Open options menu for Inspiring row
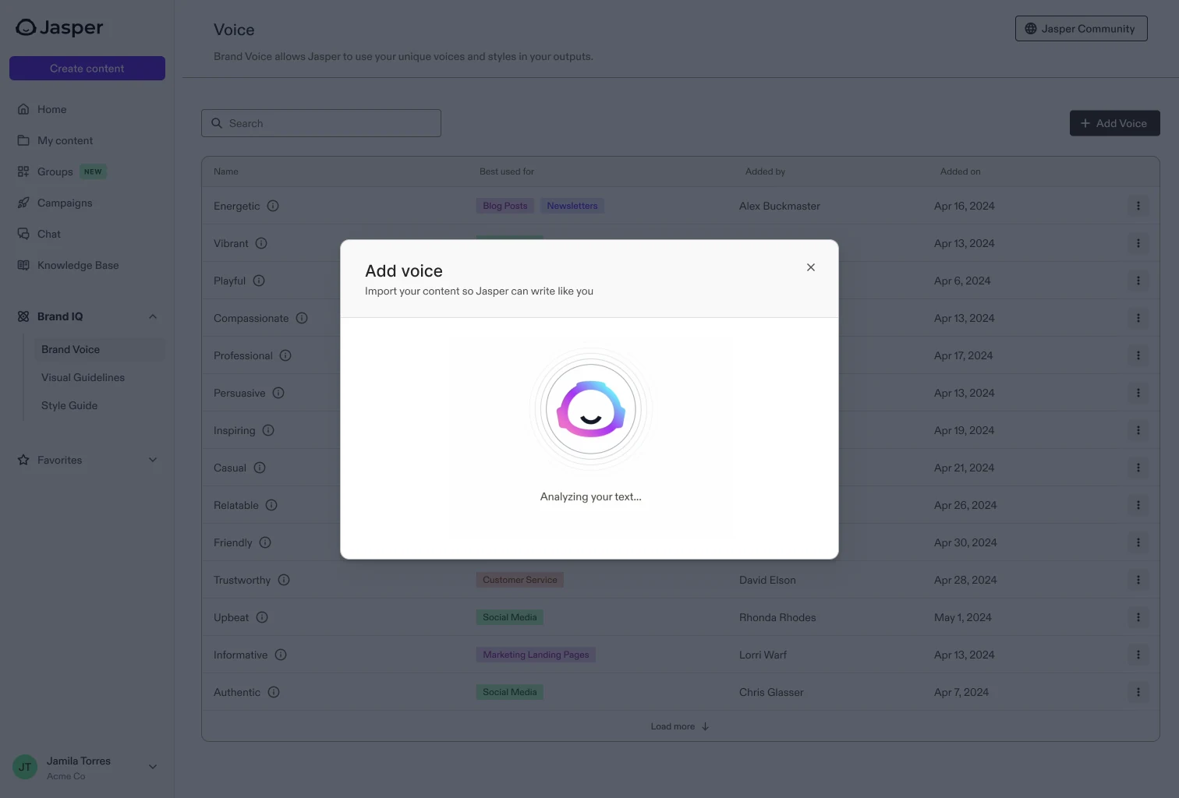 coord(1138,430)
